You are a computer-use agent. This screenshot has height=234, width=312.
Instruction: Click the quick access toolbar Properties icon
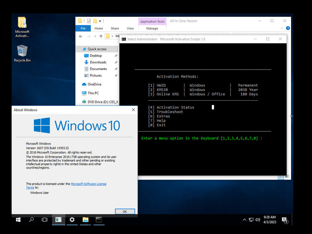(89, 21)
